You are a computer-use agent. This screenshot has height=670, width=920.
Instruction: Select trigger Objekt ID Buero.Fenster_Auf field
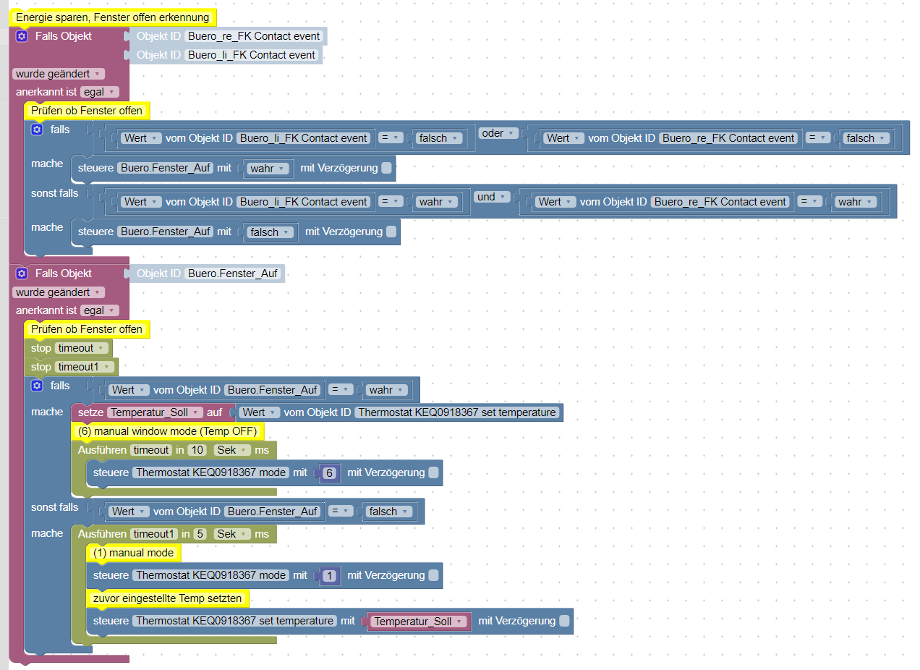[x=232, y=273]
